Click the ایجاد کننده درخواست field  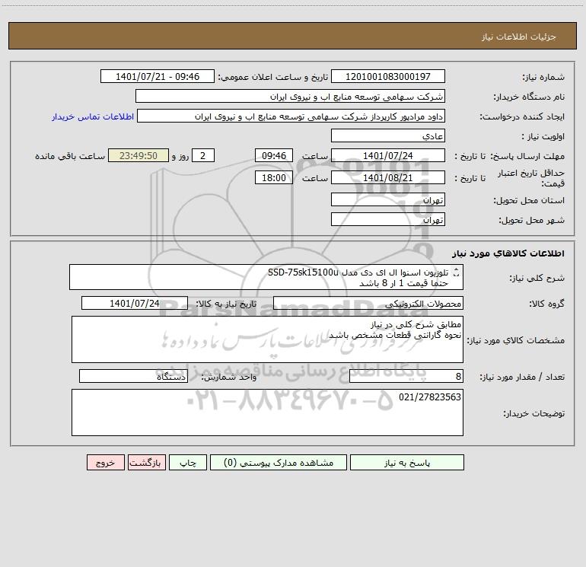(291, 116)
